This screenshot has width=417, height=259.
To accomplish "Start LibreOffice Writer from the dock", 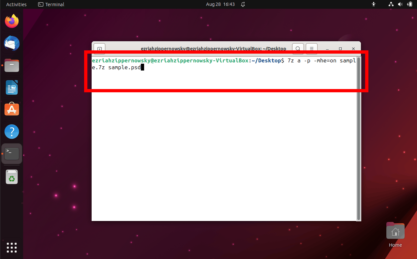I will point(12,87).
